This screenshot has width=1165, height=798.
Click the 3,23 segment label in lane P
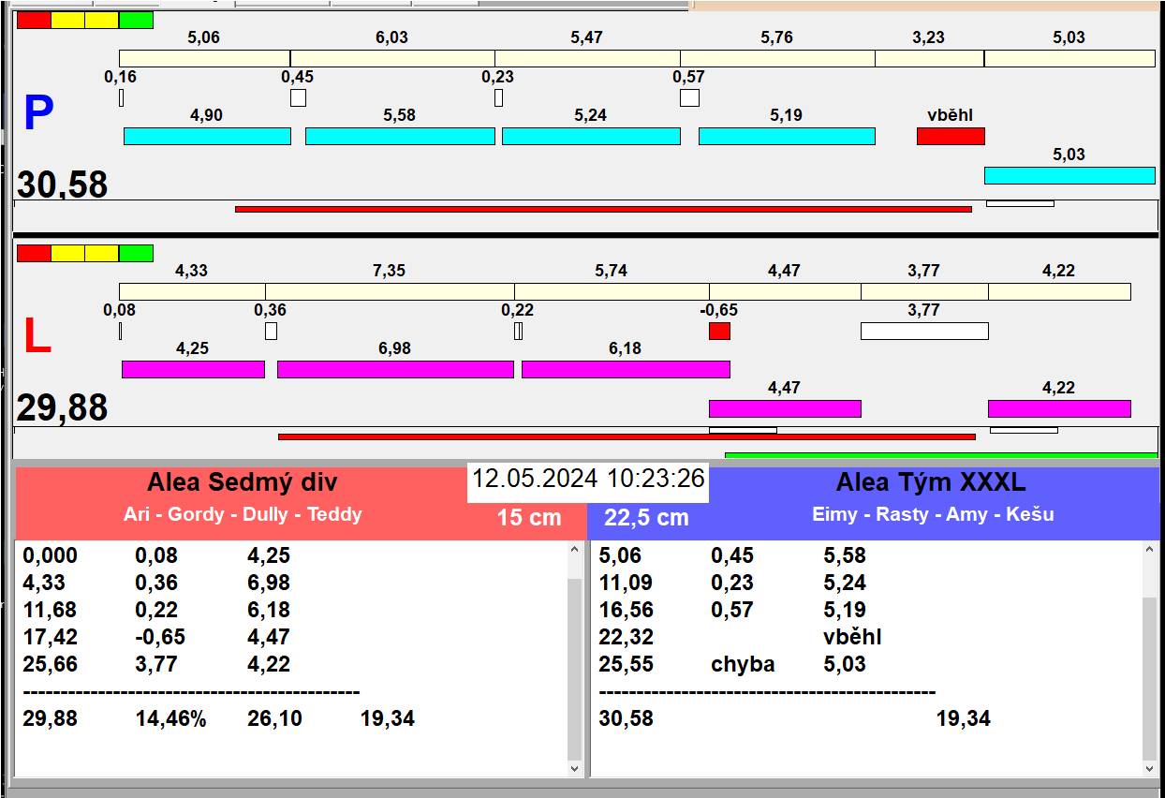[x=928, y=37]
